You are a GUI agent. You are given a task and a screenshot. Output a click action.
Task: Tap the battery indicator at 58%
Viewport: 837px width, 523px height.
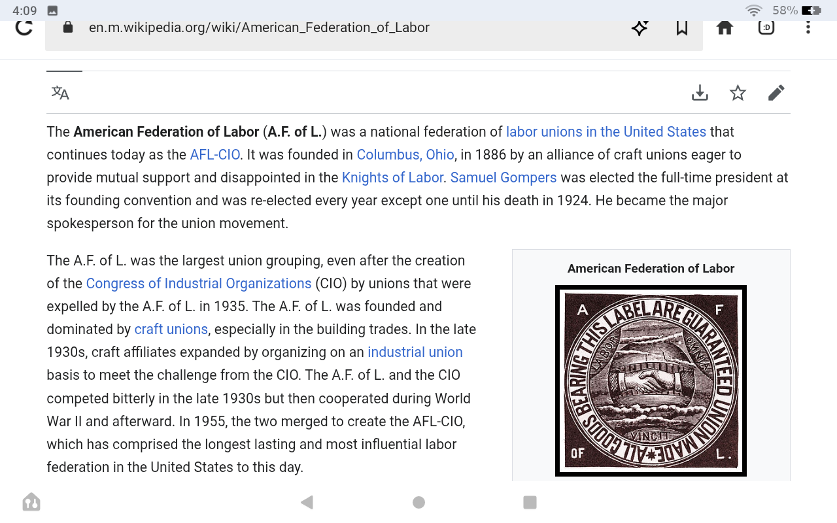click(796, 10)
